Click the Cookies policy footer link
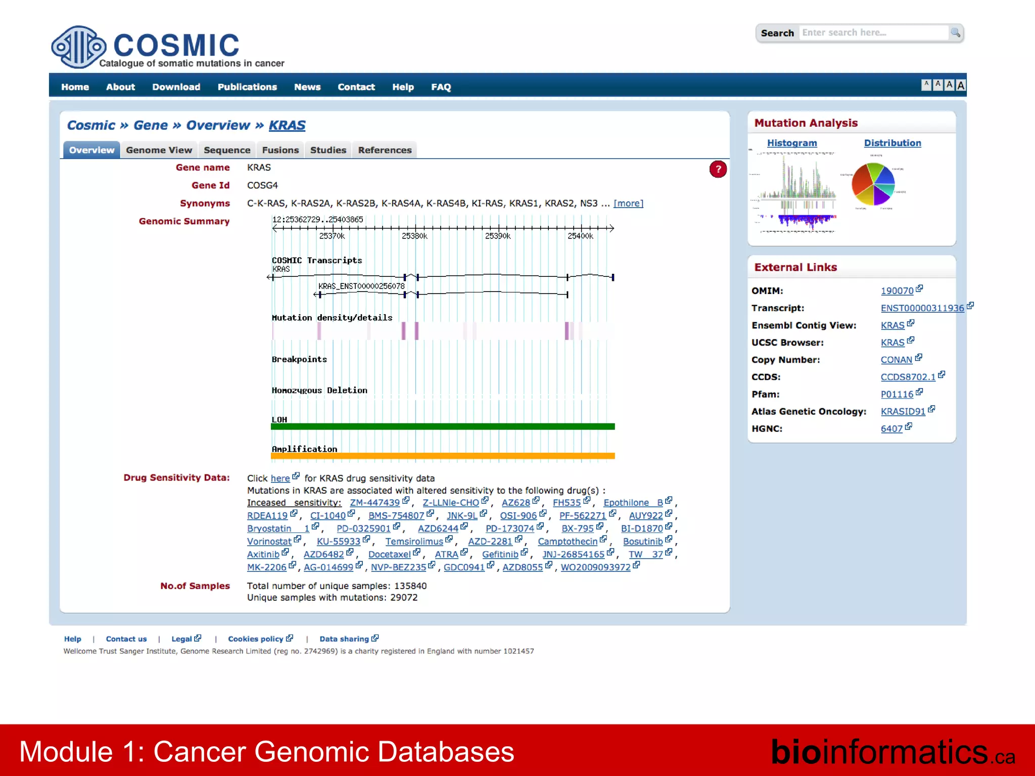Screen dimensions: 1035x776 255,639
